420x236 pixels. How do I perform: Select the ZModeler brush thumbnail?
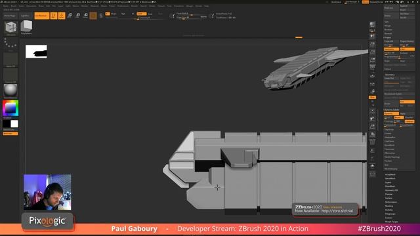click(x=10, y=28)
